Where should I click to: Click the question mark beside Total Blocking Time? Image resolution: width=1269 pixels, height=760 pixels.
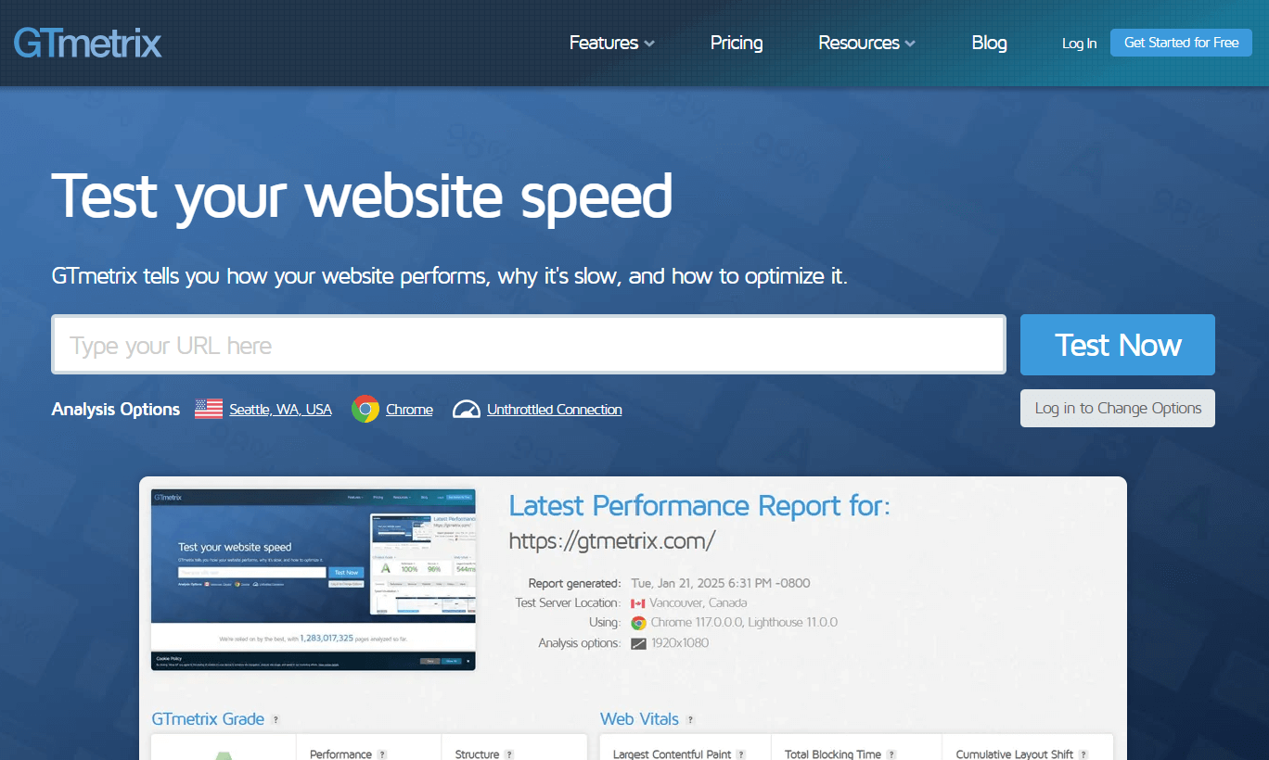[892, 754]
